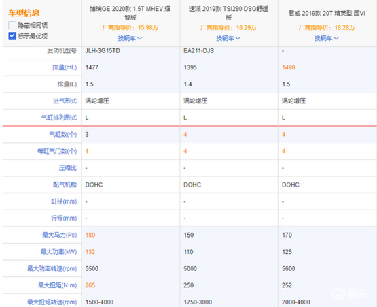Click the 最大功率(kW) row label
The image size is (377, 307).
pyautogui.click(x=58, y=252)
